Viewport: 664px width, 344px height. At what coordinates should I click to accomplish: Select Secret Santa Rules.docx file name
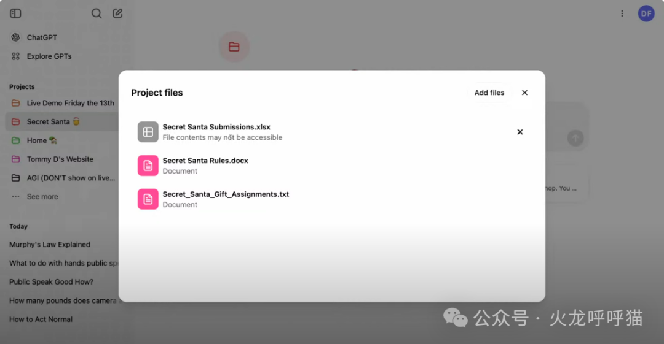tap(205, 161)
